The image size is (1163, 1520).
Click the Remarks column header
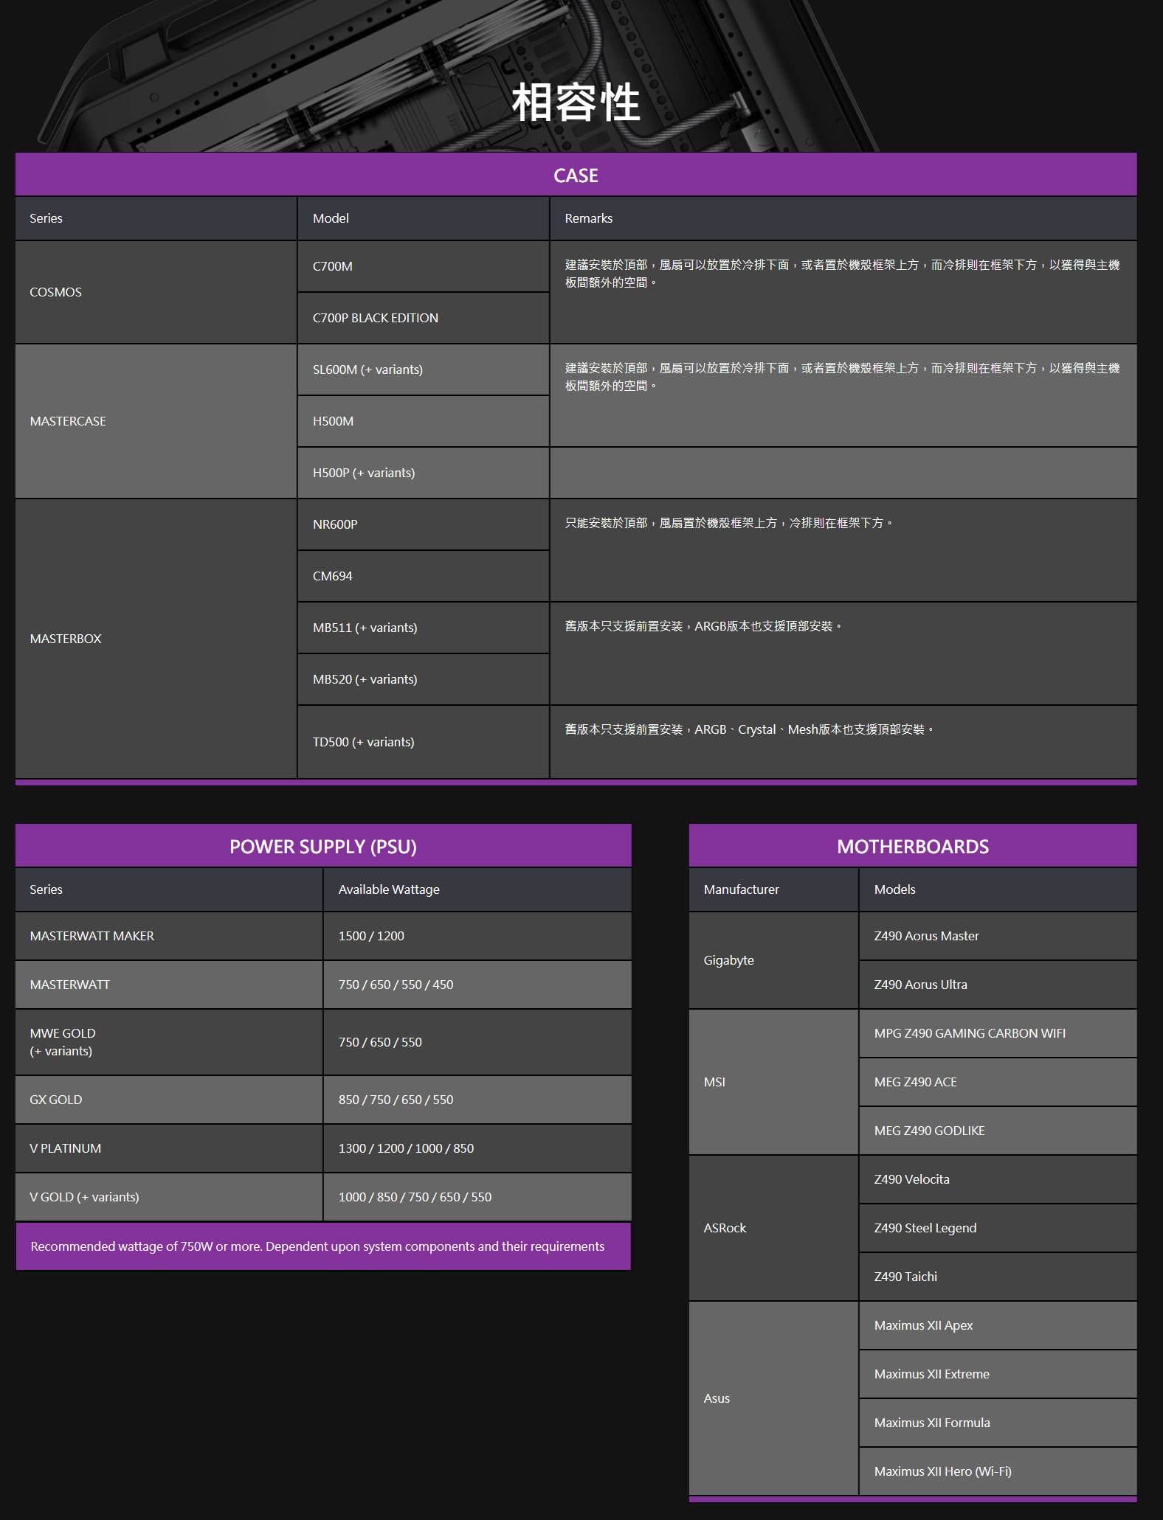pyautogui.click(x=843, y=218)
